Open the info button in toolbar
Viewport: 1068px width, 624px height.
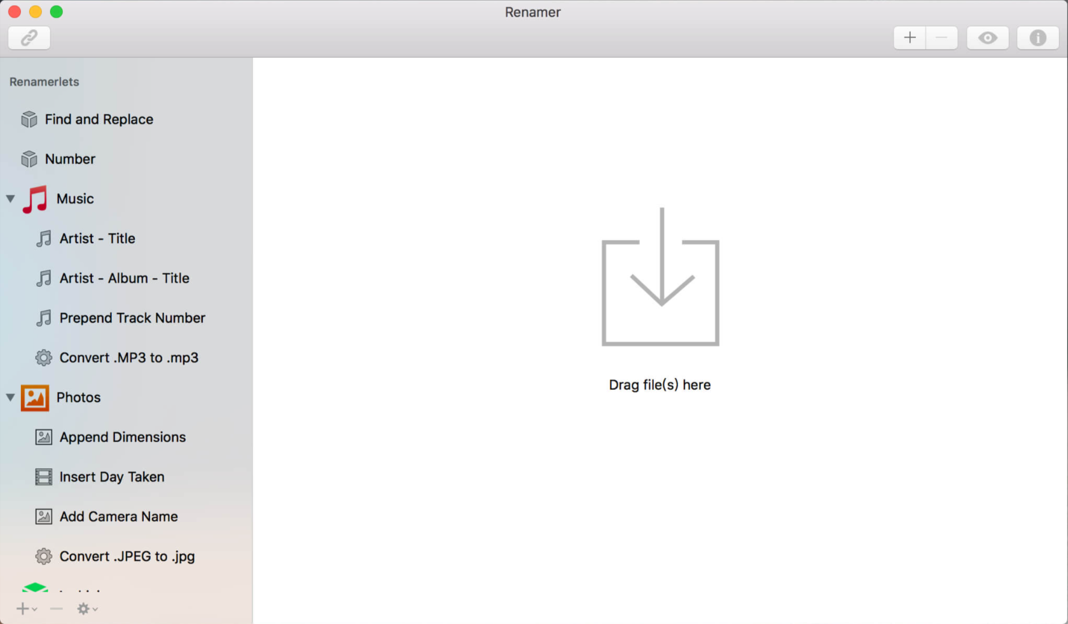(1037, 38)
